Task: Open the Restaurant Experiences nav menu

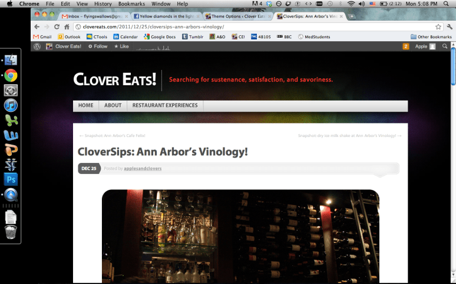Action: click(x=164, y=106)
